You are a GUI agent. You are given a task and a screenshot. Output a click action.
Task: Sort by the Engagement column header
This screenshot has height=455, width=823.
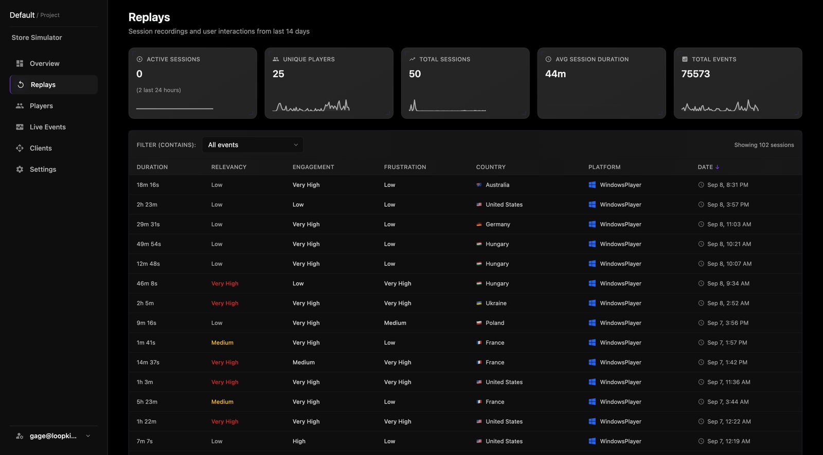click(313, 167)
